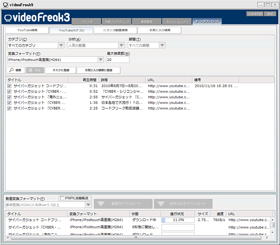Click 音声のみをダウンロード audio-only download button
280x245 pixels.
click(x=183, y=203)
